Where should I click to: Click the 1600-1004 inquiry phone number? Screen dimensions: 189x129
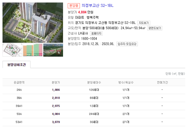[x=89, y=39]
